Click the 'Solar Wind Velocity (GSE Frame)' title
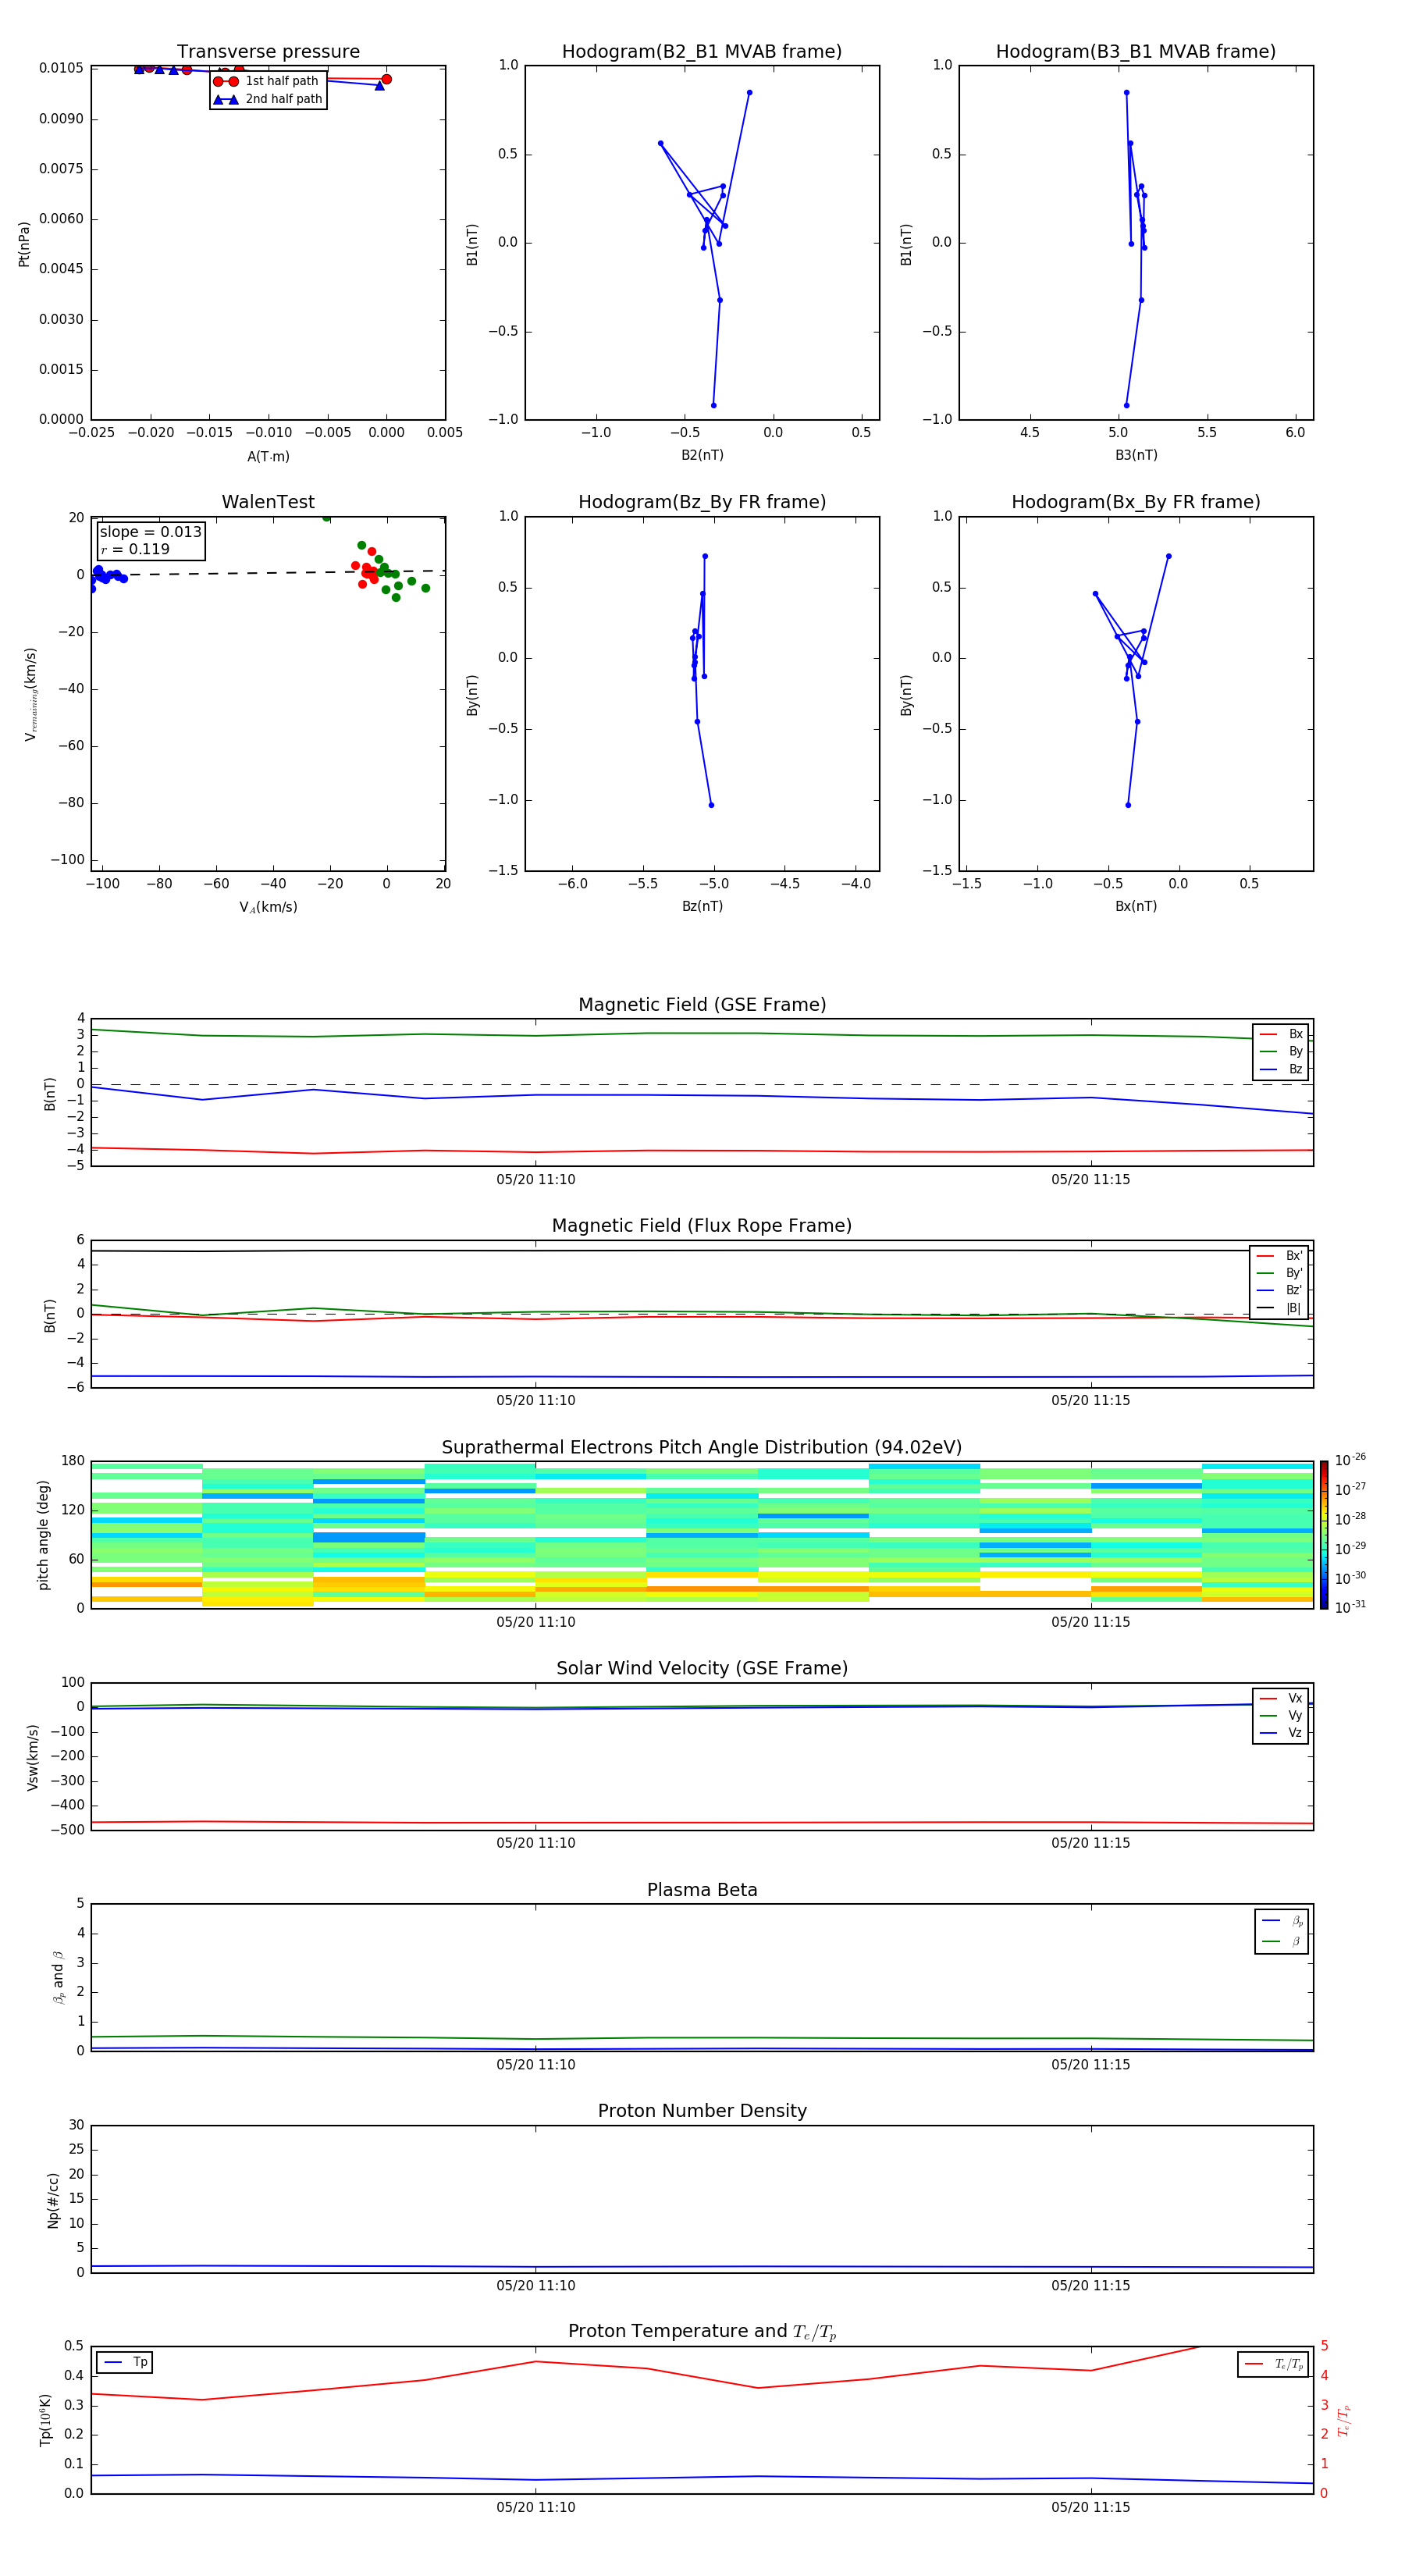The height and width of the screenshot is (2576, 1405). pos(702,1669)
